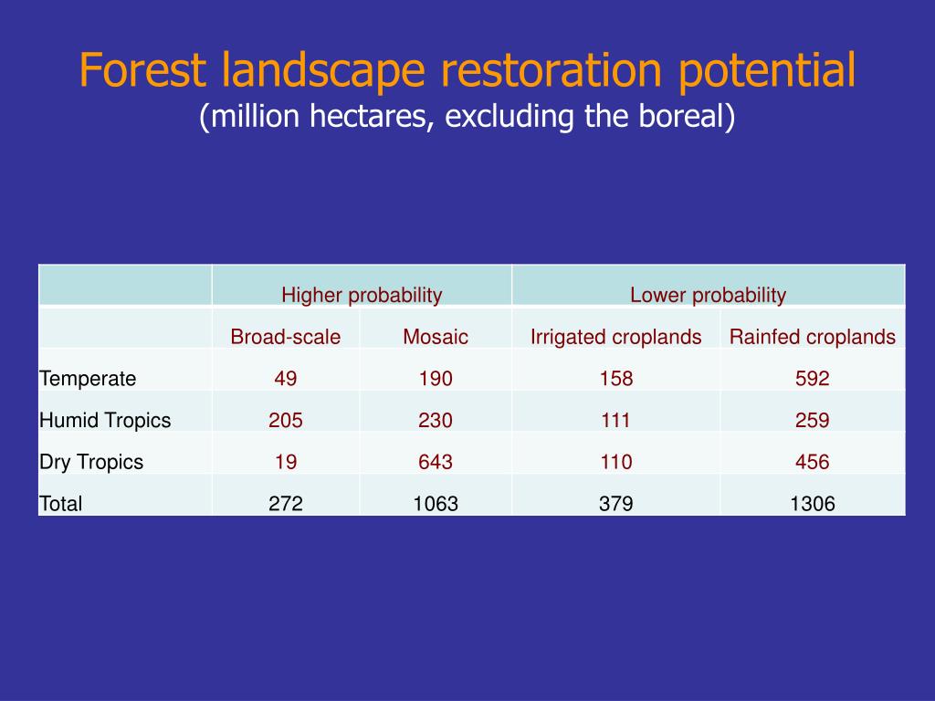Click Dry Tropics Rainfed value 456
The height and width of the screenshot is (701, 935).
click(813, 462)
